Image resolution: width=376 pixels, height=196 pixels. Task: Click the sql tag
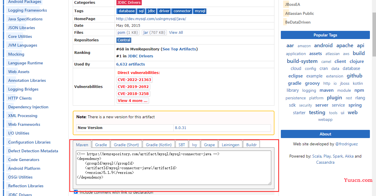tap(141, 11)
